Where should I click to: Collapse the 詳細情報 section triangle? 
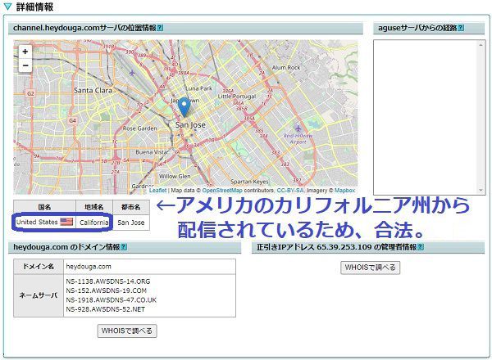[x=8, y=7]
